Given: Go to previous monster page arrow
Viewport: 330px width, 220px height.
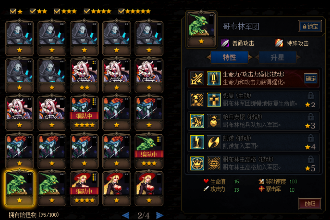Looking at the screenshot, I should click(126, 215).
